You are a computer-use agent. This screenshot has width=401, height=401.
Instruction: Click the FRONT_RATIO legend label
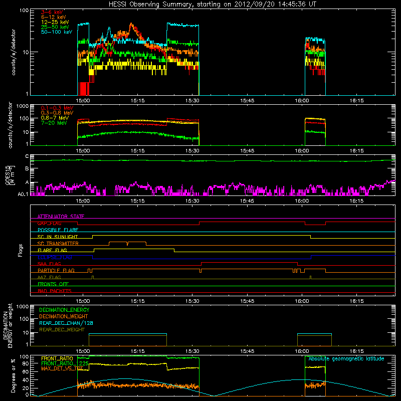point(57,358)
